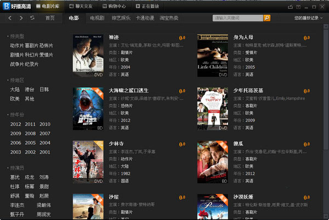This screenshot has height=220, width=329.
Task: Select the 电视剧 category
Action: [x=97, y=18]
